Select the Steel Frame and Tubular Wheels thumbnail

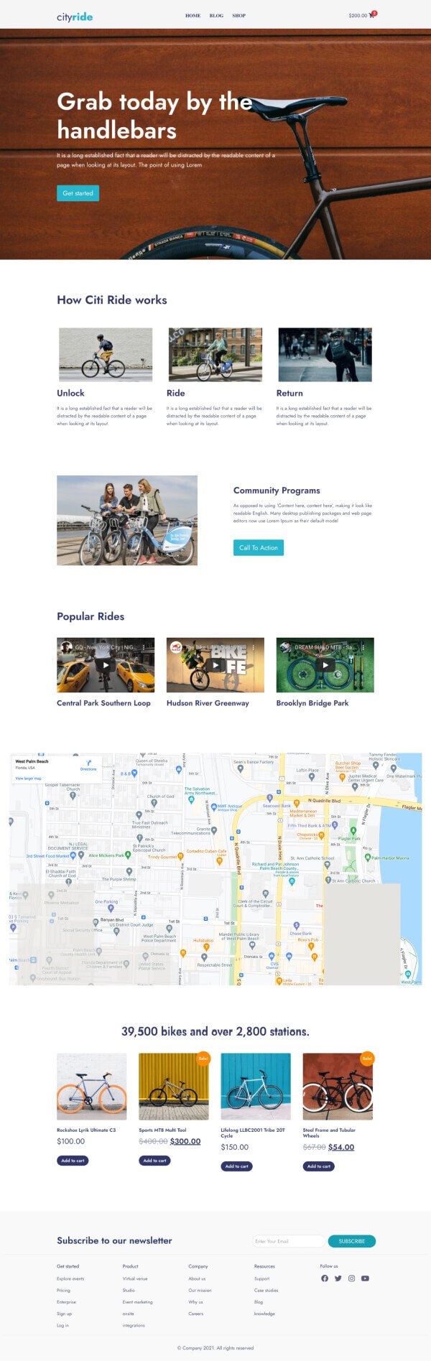(338, 1087)
